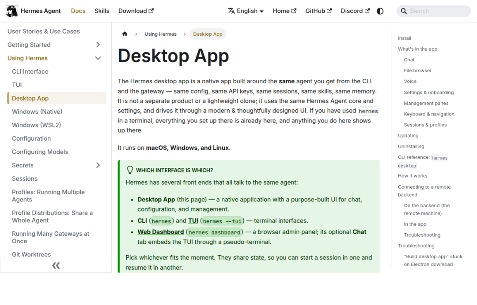Expand the Getting Started section chevron
477x305 pixels.
pyautogui.click(x=98, y=45)
